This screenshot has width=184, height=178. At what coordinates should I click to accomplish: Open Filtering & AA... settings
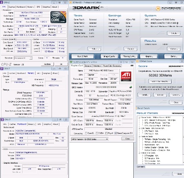pyautogui.click(x=129, y=56)
